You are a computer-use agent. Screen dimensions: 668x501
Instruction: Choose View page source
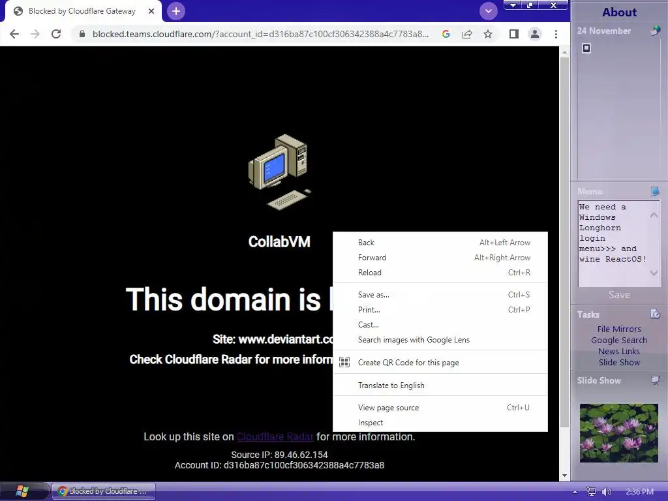coord(440,407)
